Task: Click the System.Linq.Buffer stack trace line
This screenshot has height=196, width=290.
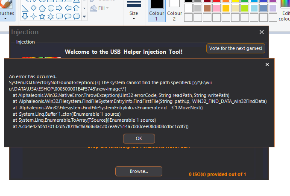Action: point(67,114)
